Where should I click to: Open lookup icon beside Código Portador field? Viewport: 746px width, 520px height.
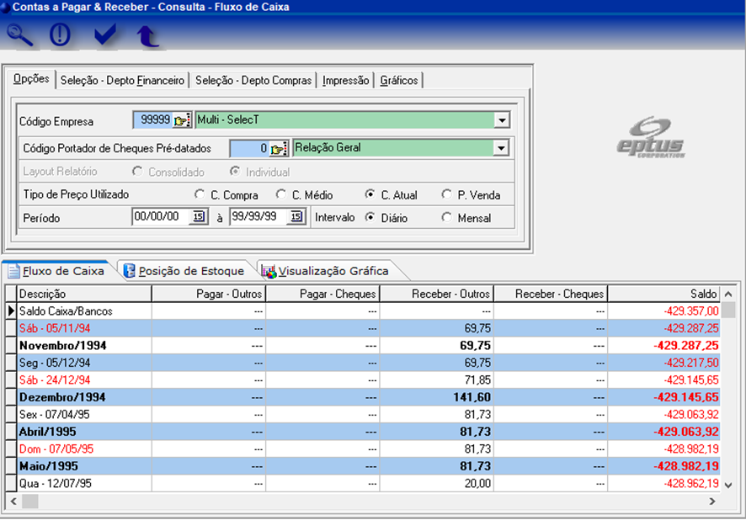pos(280,149)
